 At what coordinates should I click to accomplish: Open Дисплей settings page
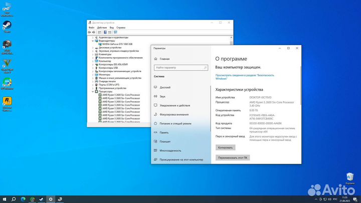click(x=165, y=87)
